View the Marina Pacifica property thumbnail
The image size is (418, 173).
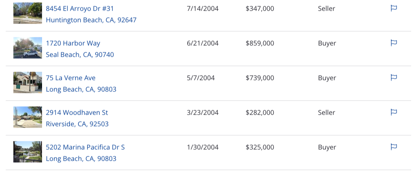(x=28, y=152)
